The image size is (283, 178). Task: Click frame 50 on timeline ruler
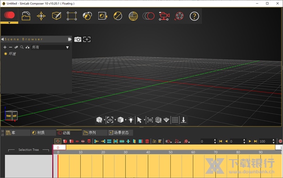[171, 152]
